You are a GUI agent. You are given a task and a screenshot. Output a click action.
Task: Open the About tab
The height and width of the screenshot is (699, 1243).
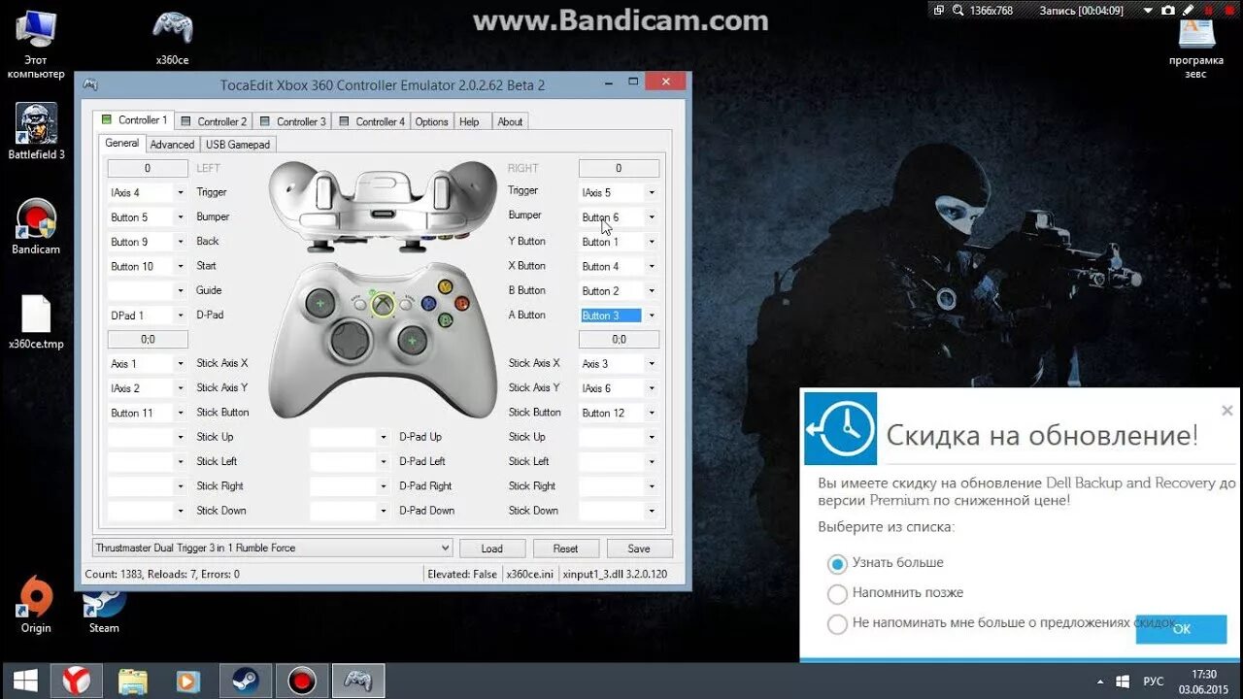coord(510,121)
